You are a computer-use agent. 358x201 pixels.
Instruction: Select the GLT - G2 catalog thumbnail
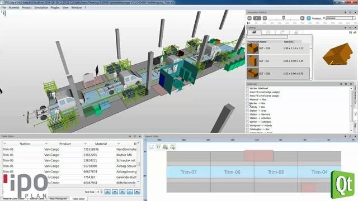(253, 61)
